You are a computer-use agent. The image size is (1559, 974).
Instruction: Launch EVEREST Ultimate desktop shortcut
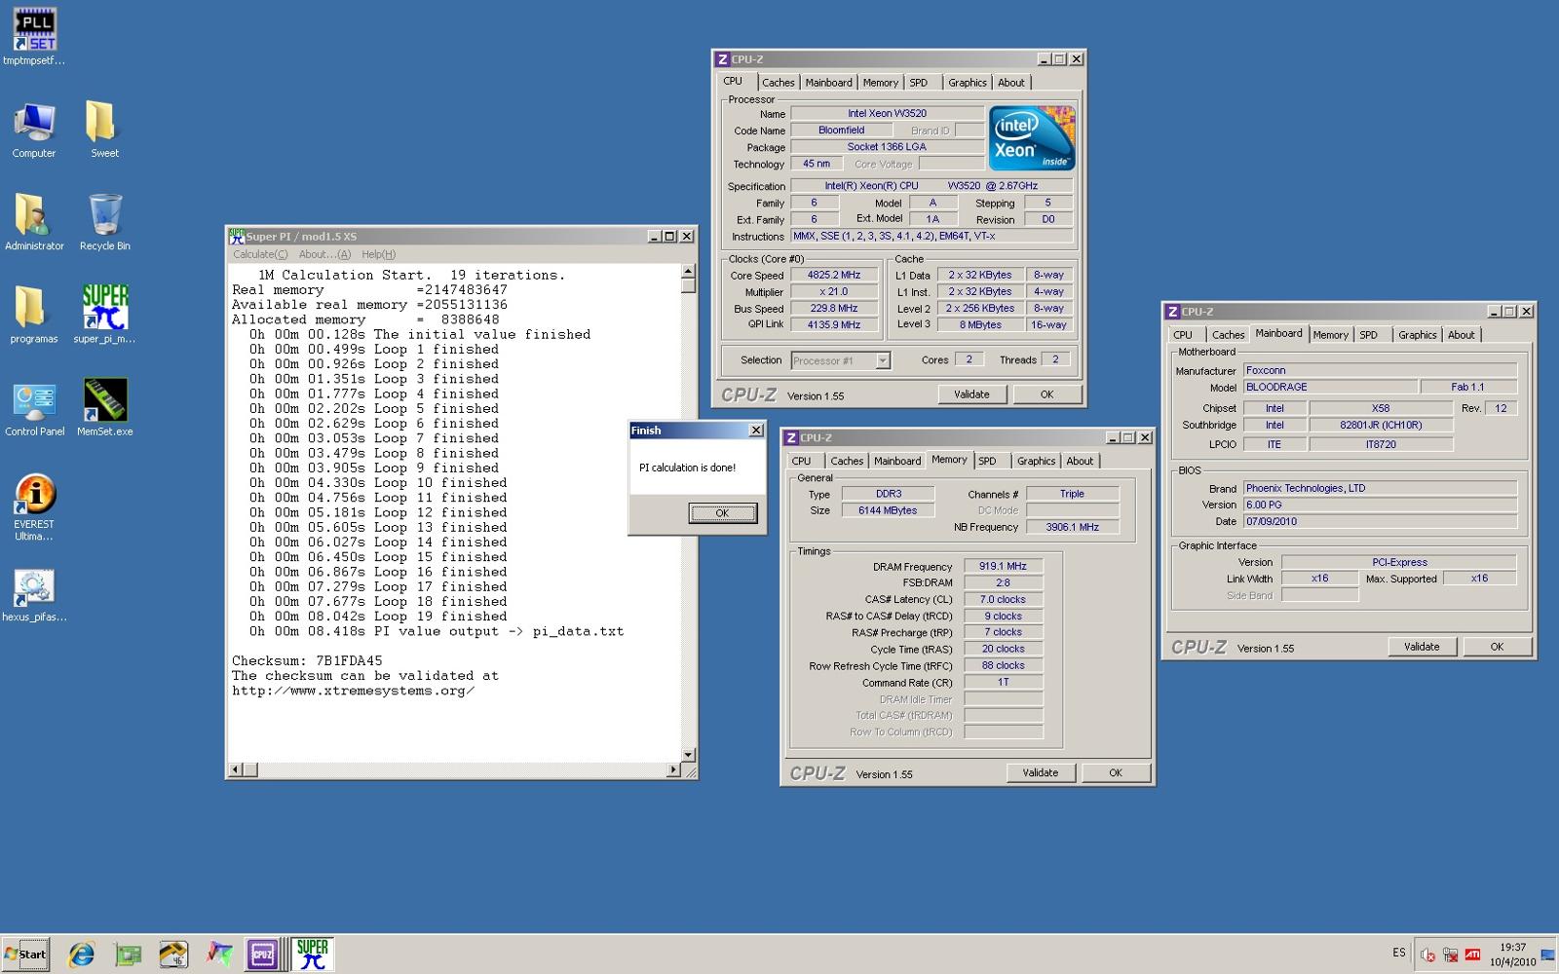point(34,506)
